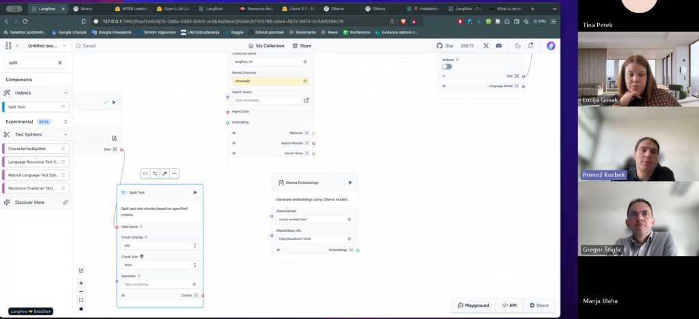The image size is (699, 319).
Task: Open the Langflow X (Twitter) link
Action: pyautogui.click(x=486, y=46)
